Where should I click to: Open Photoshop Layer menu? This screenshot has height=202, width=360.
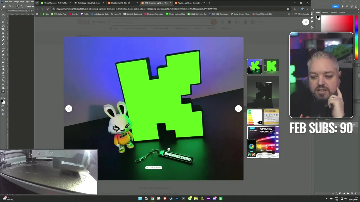coord(22,2)
